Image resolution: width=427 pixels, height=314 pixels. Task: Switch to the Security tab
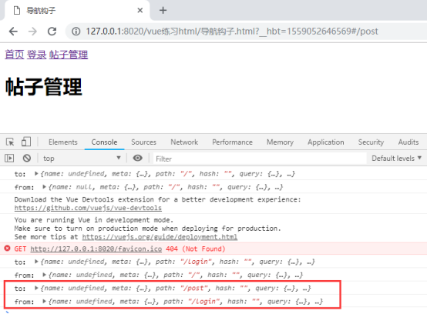click(371, 142)
